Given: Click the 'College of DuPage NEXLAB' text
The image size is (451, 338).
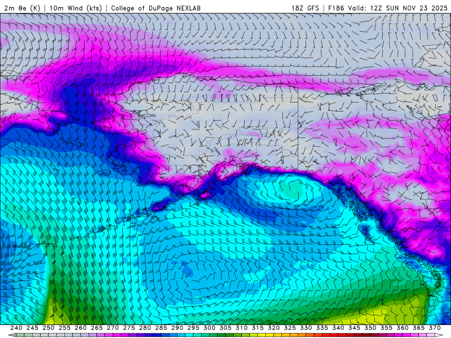Looking at the screenshot, I should (156, 8).
